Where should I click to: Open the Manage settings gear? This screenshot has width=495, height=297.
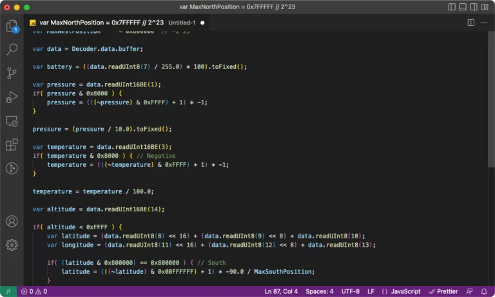click(12, 245)
